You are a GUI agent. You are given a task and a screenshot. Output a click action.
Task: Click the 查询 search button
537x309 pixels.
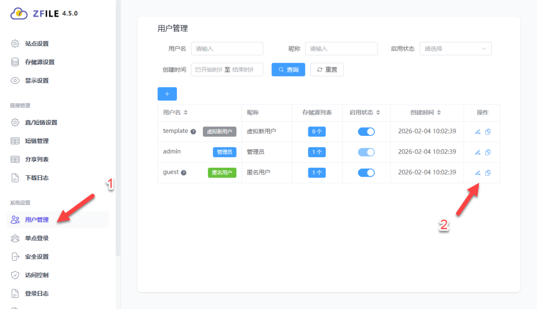(x=288, y=70)
